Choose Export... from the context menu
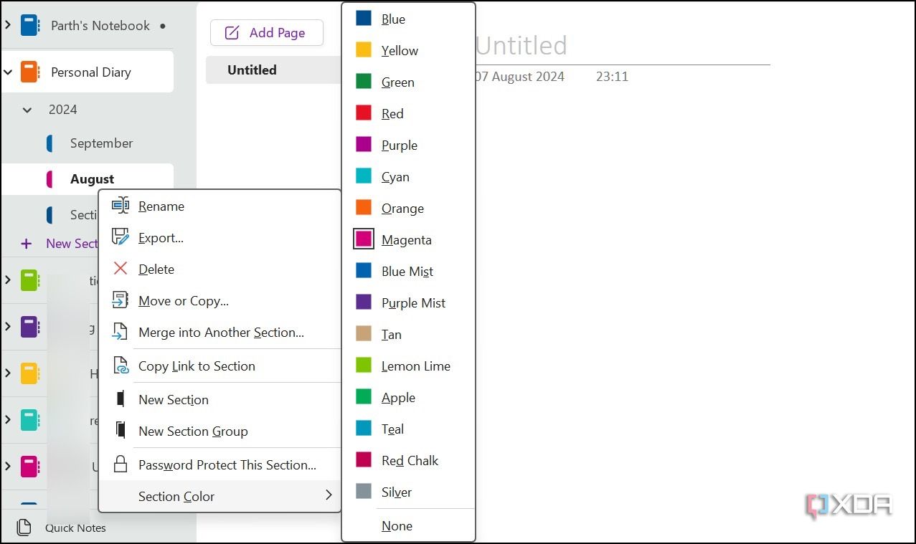Image resolution: width=916 pixels, height=544 pixels. click(219, 237)
